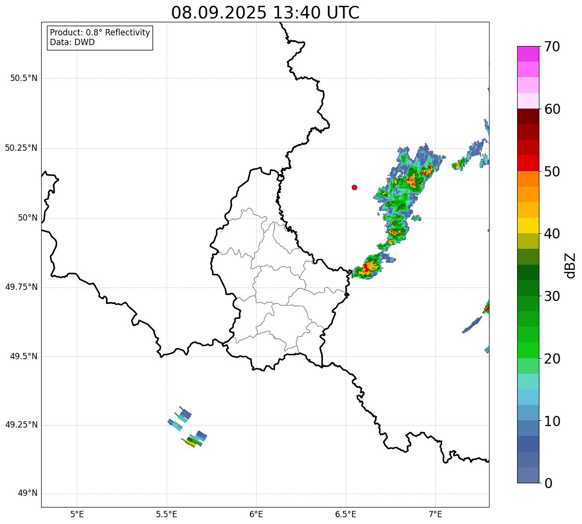Click the colorbar tick label 30
Screen dimensions: 582x524
click(552, 296)
